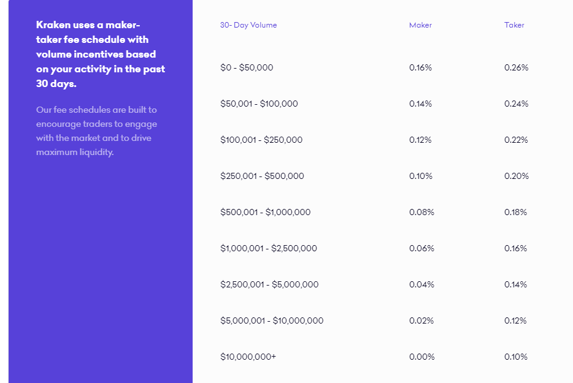Click the paragraph about maximum liquidity

[x=96, y=131]
